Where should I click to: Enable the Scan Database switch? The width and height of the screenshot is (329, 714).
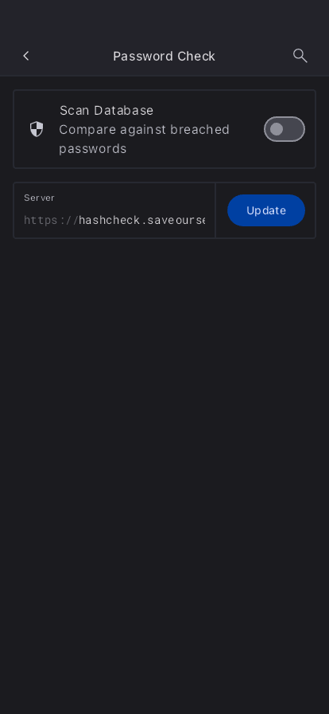pyautogui.click(x=284, y=129)
